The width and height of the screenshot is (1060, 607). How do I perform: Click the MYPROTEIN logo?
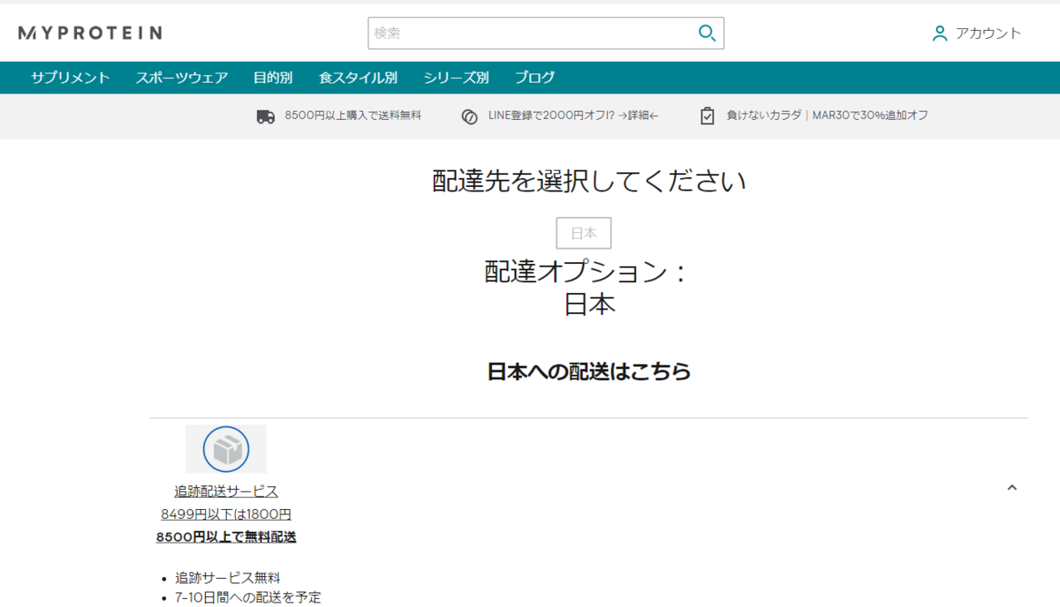pyautogui.click(x=90, y=32)
